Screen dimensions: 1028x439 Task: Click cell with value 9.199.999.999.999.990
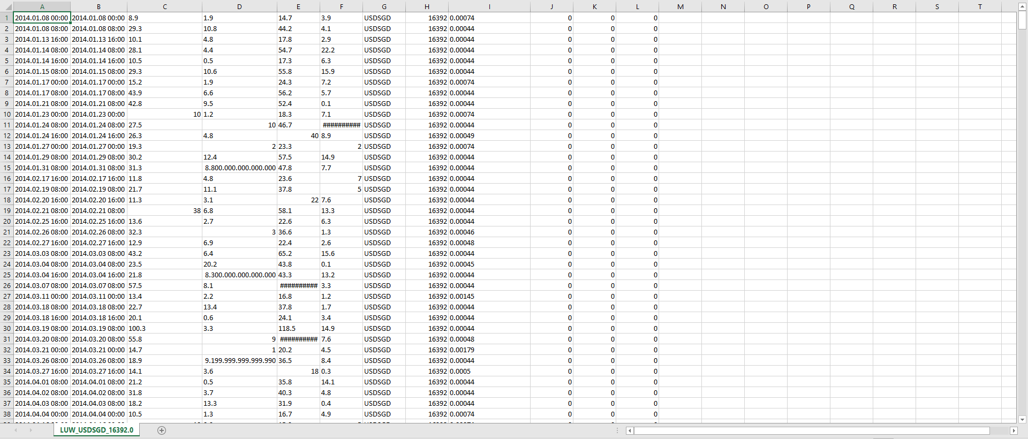pyautogui.click(x=239, y=360)
